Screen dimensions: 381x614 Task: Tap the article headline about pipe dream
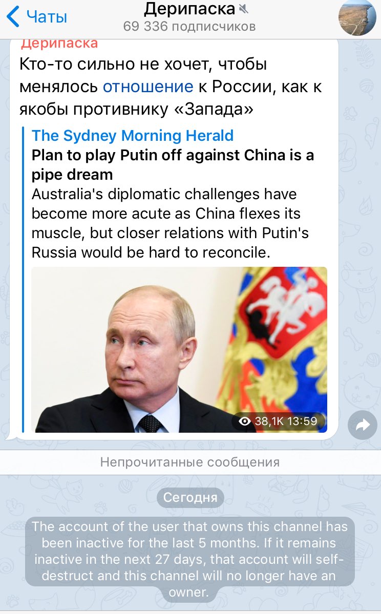173,165
